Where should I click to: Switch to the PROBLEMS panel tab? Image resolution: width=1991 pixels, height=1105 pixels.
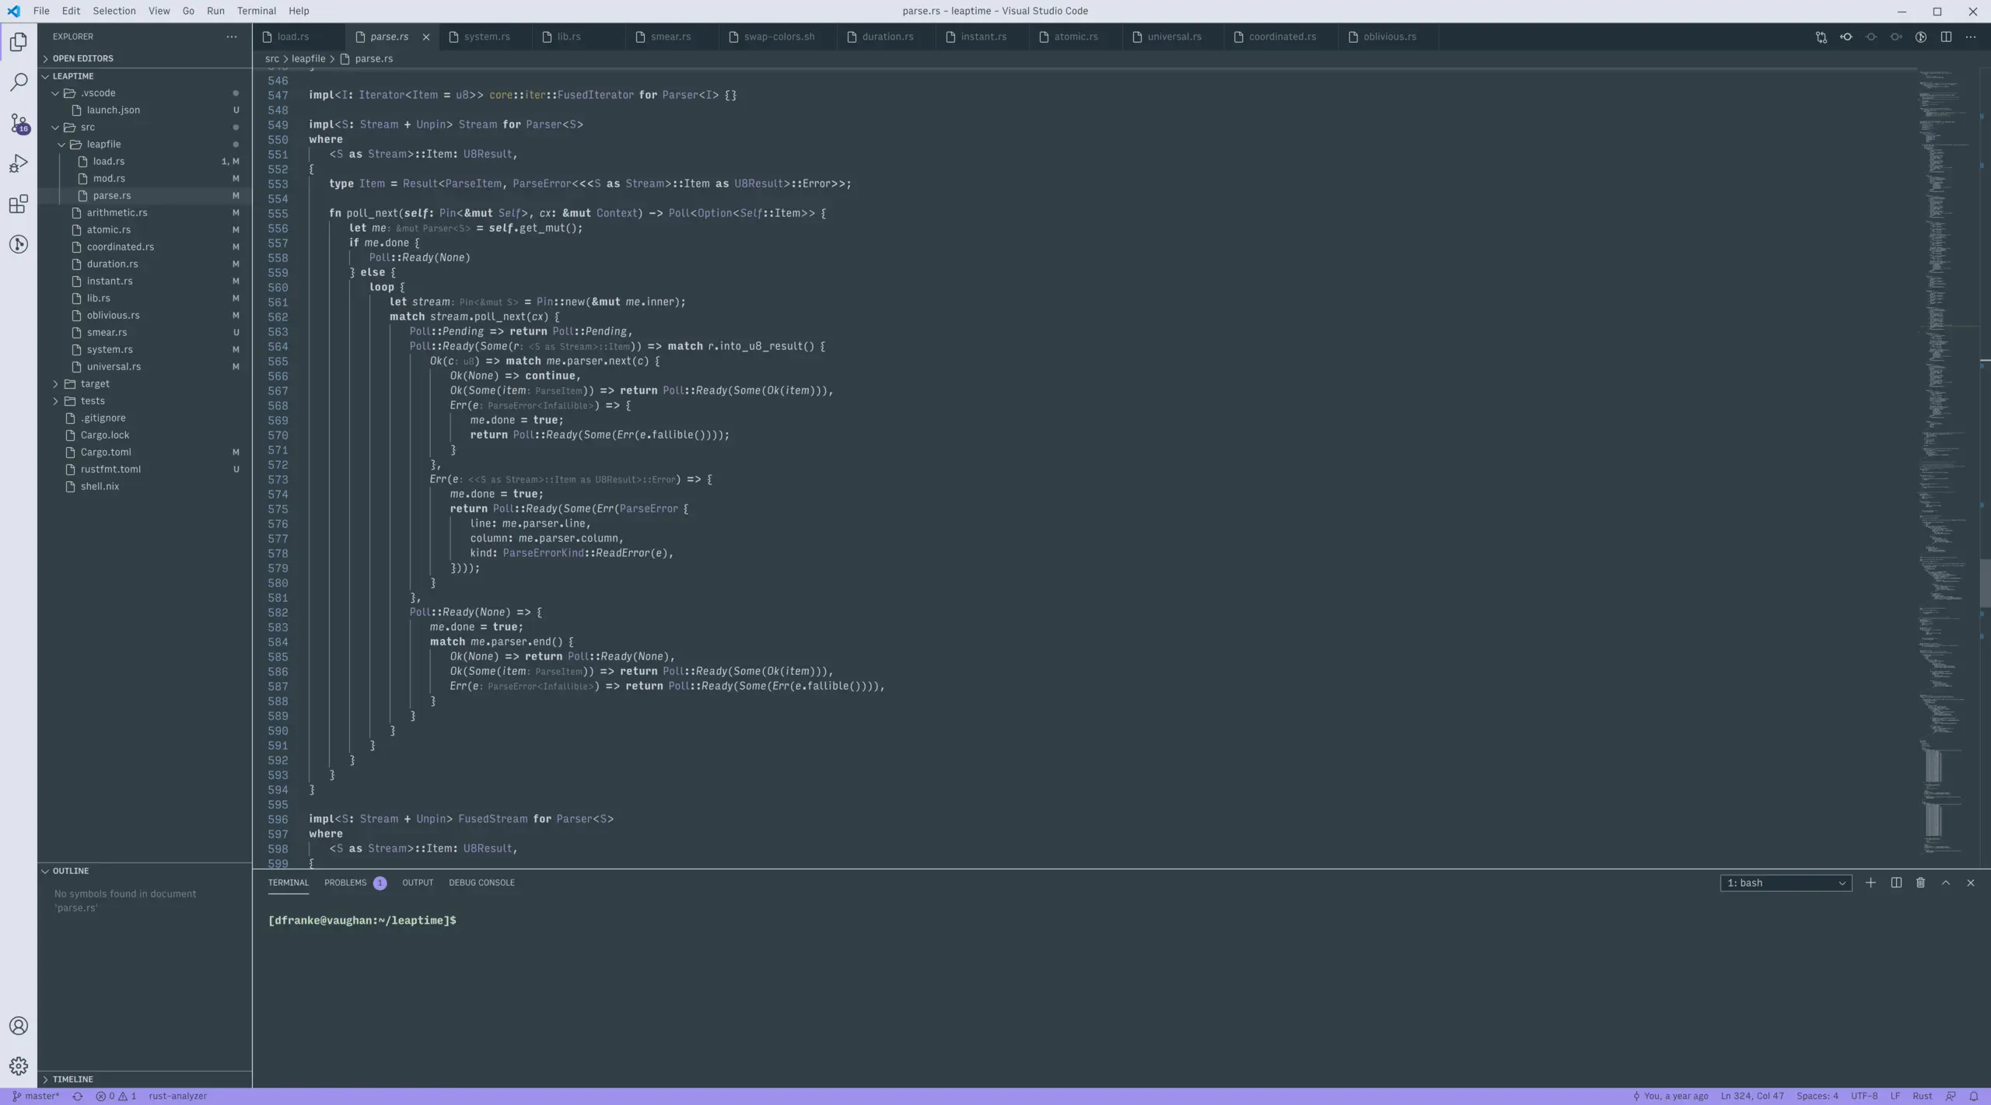(x=355, y=883)
